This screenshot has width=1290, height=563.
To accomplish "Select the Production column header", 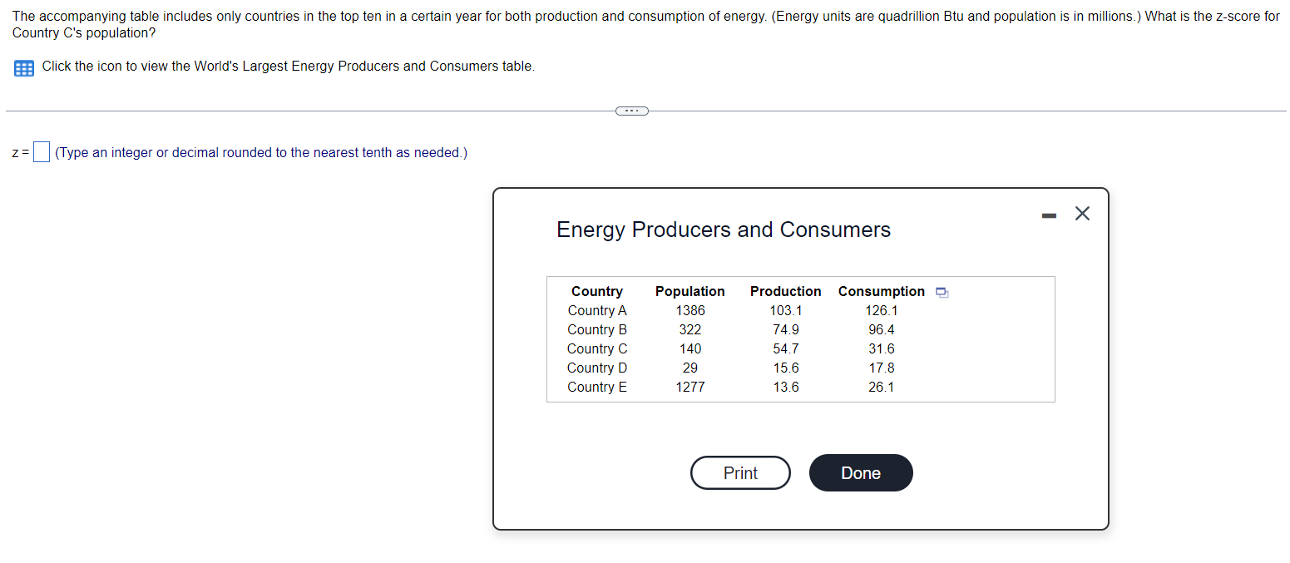I will pos(785,291).
